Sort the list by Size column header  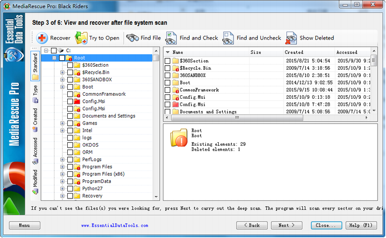[265, 52]
